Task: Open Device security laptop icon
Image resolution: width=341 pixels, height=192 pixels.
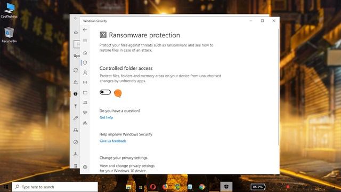Action: tap(85, 102)
